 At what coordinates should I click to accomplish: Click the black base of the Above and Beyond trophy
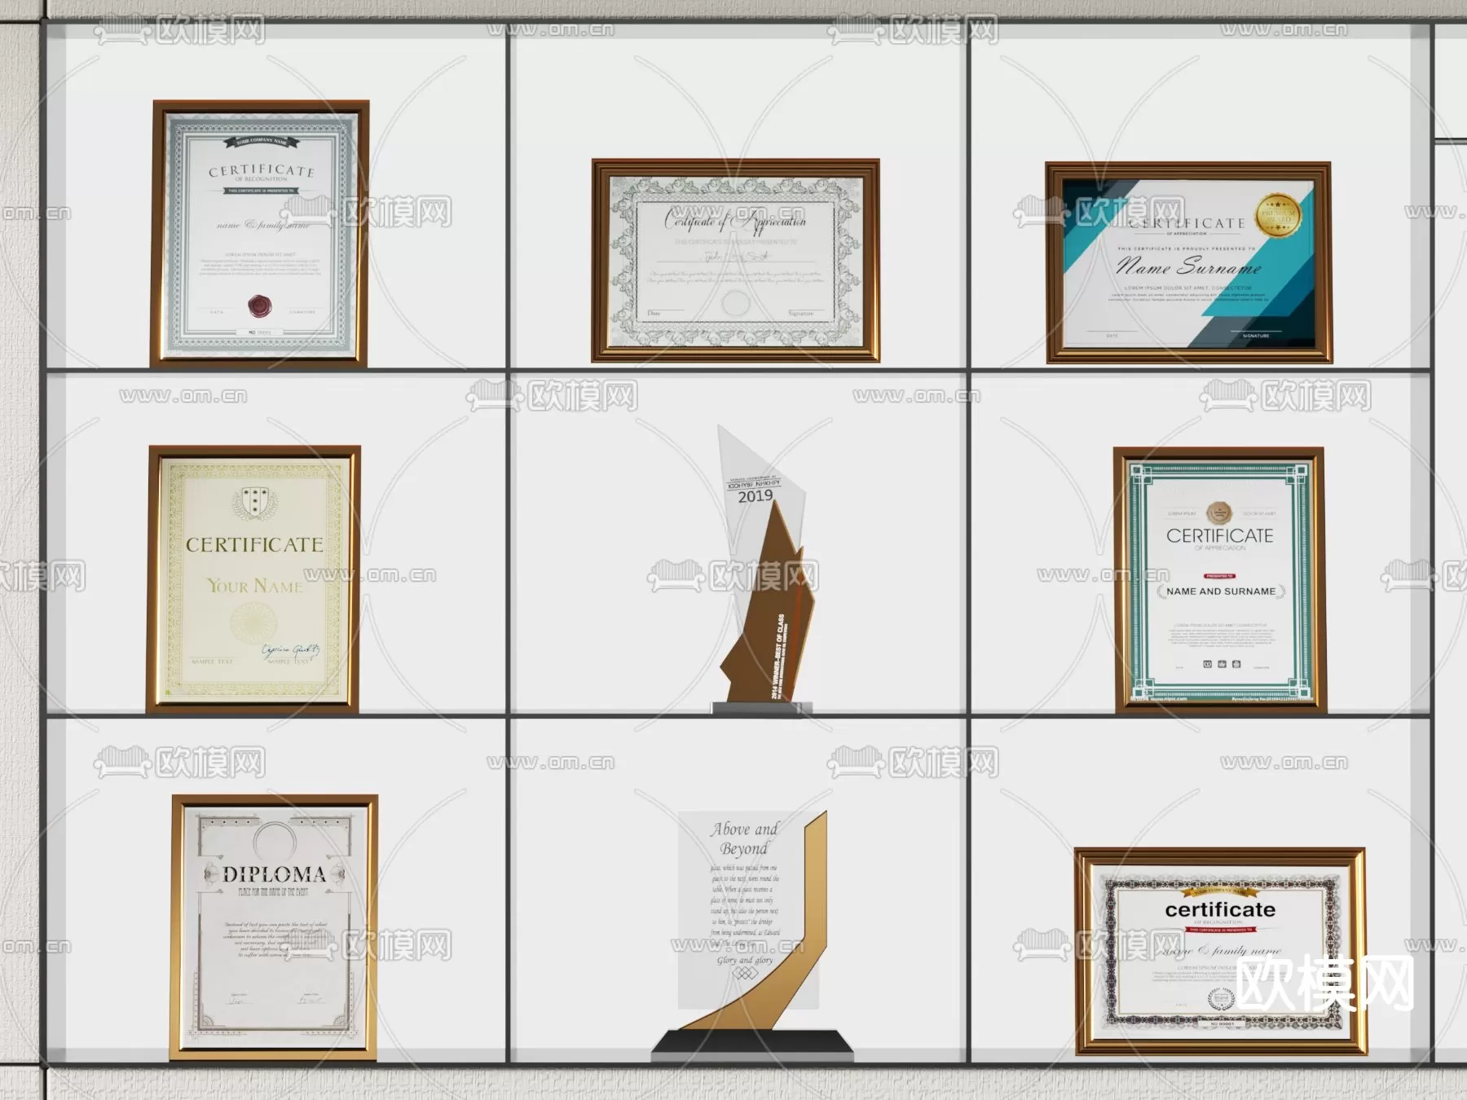coord(752,1045)
